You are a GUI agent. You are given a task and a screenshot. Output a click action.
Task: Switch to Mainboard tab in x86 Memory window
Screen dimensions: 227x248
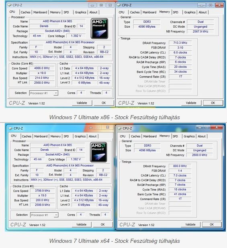tap(149, 12)
